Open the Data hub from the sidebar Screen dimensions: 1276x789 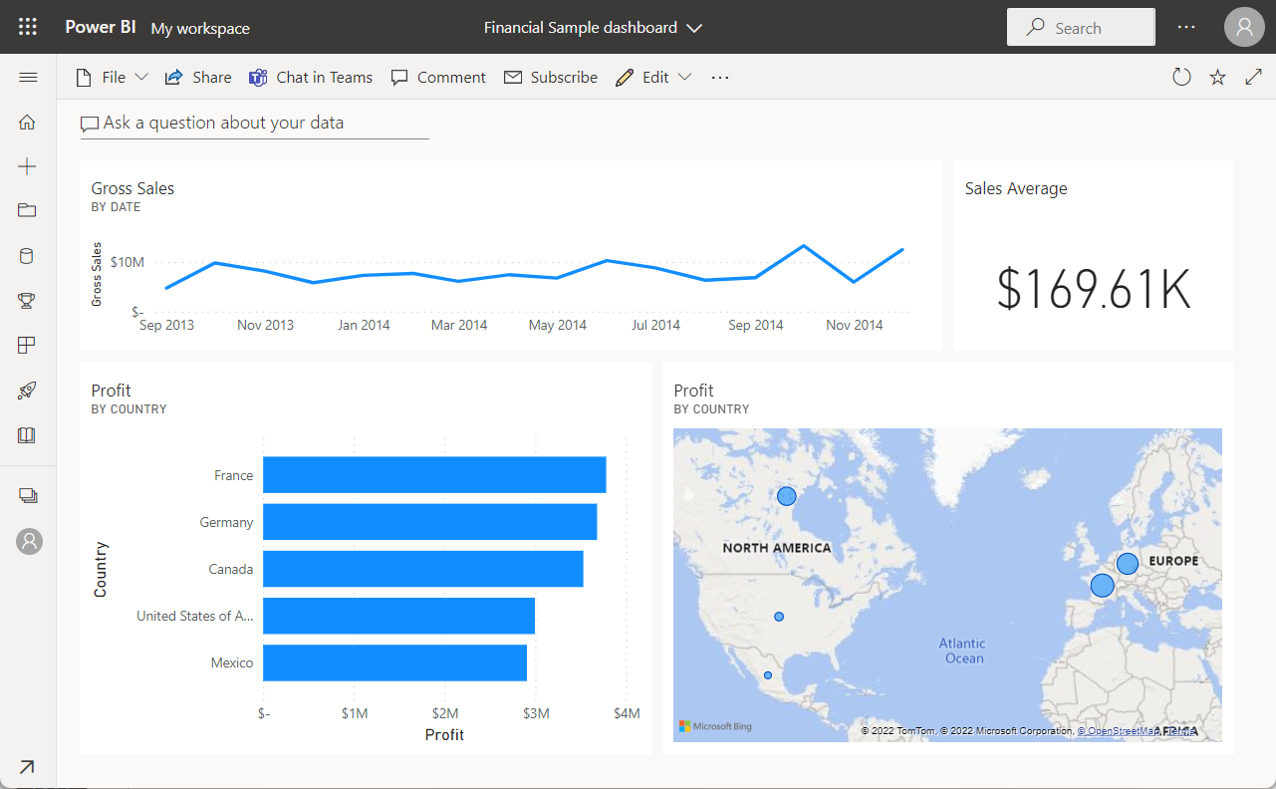(27, 255)
